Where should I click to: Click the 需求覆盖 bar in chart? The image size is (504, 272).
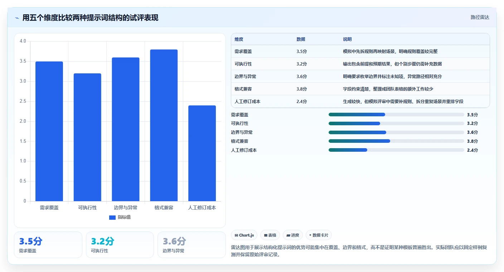coord(49,131)
